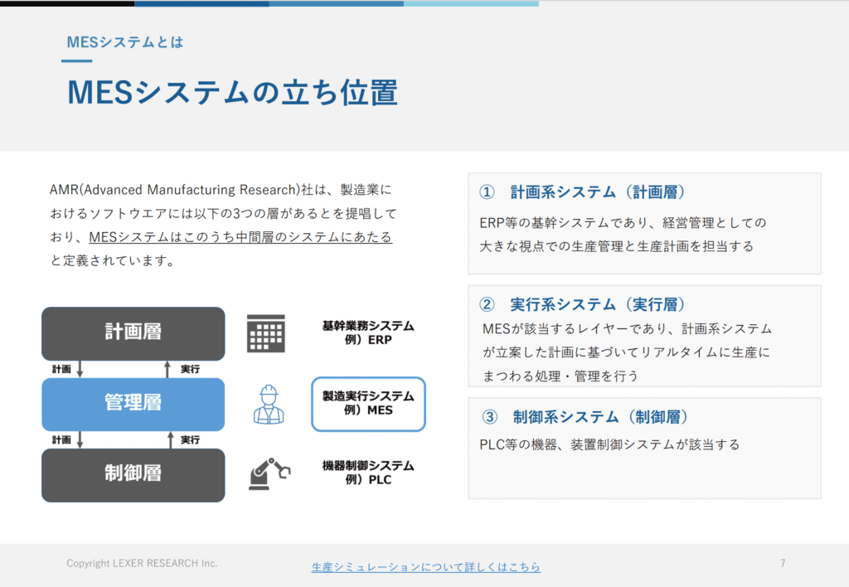Click the calendar grid icon beside ERP

(x=266, y=333)
